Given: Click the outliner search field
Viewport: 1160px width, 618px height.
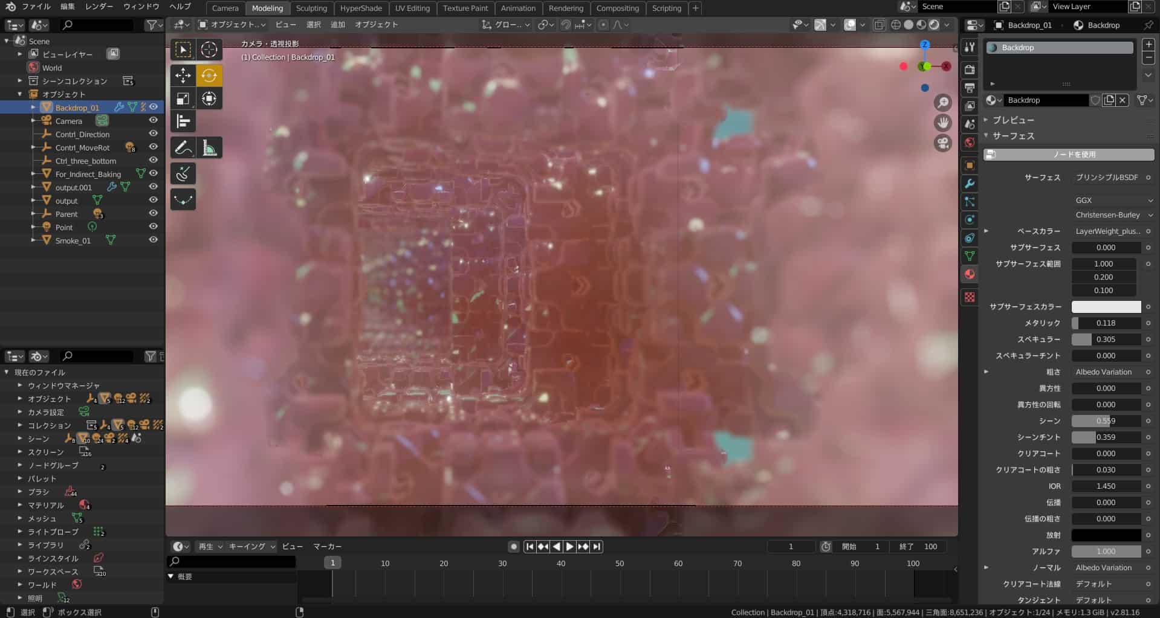Looking at the screenshot, I should [x=97, y=25].
